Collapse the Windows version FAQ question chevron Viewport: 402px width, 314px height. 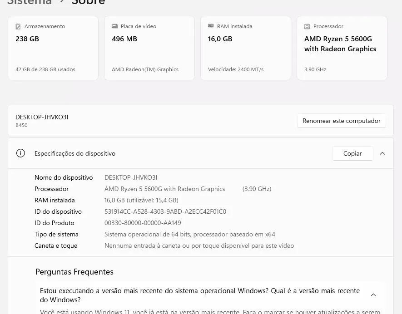pyautogui.click(x=373, y=295)
